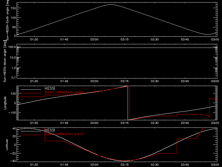Click 02:00 time label under Latitude plot
The image size is (222, 167).
[x=94, y=165]
